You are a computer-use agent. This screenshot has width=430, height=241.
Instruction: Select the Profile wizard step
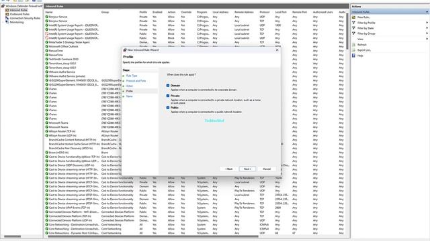(x=130, y=91)
